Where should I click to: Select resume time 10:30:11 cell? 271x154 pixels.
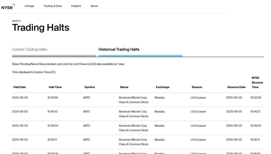tap(255, 140)
